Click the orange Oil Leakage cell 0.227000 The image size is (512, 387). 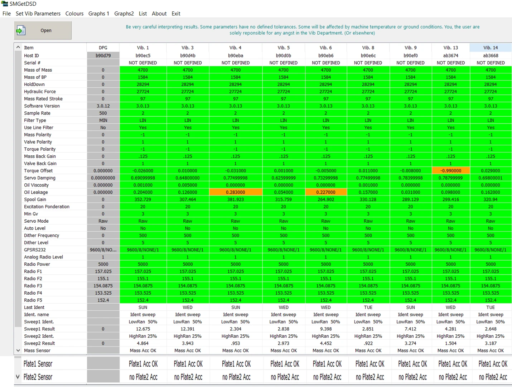326,192
